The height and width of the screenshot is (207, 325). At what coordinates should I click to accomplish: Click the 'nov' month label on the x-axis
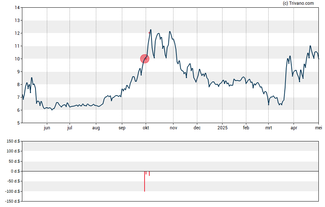[173, 128]
